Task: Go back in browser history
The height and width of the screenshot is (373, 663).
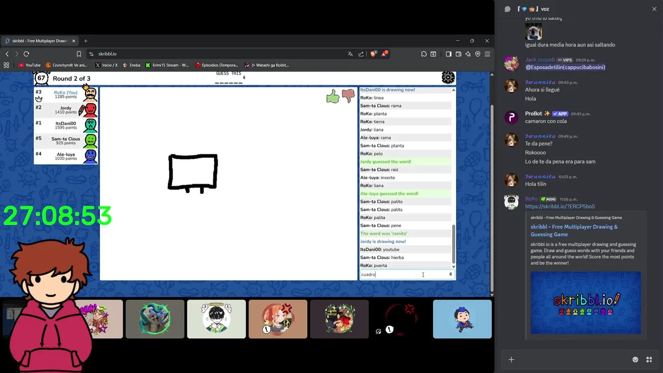Action: (7, 54)
